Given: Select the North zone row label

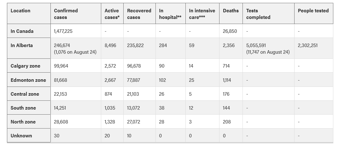Looking at the screenshot, I should tap(23, 122).
